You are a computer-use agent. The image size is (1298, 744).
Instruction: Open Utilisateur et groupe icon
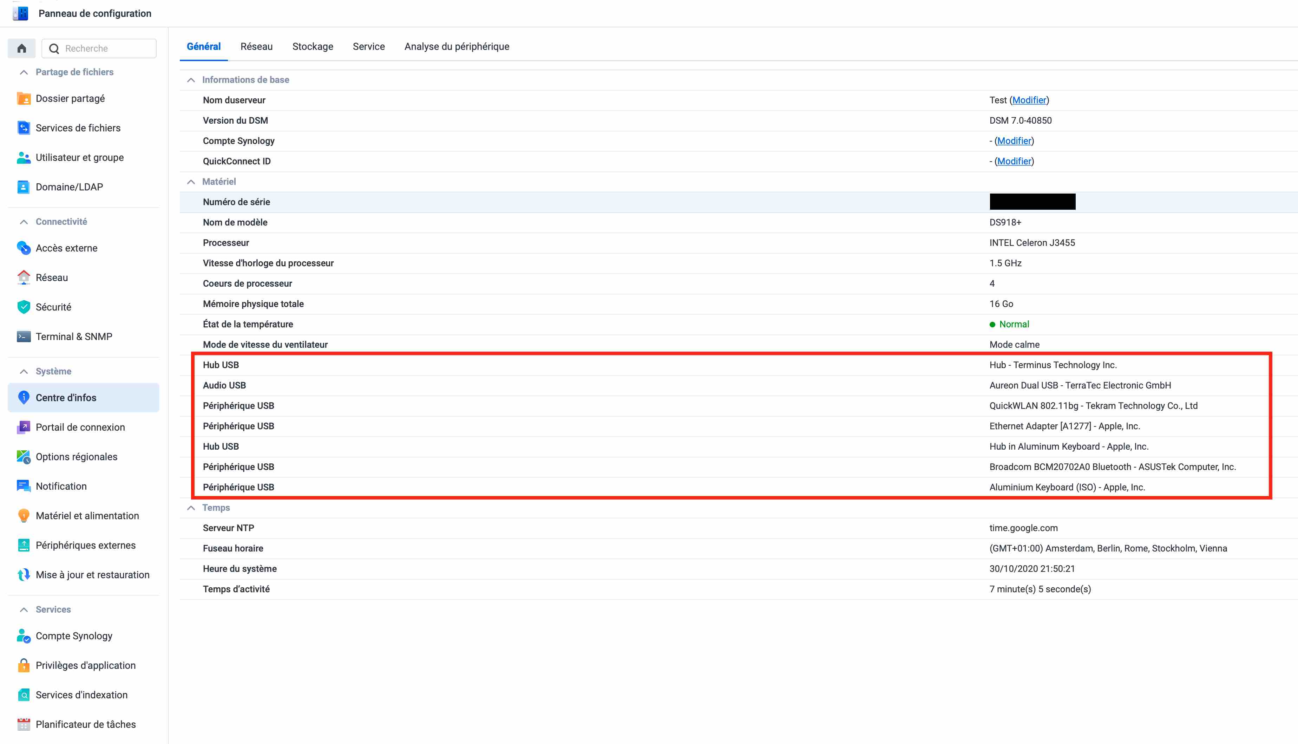(x=24, y=157)
